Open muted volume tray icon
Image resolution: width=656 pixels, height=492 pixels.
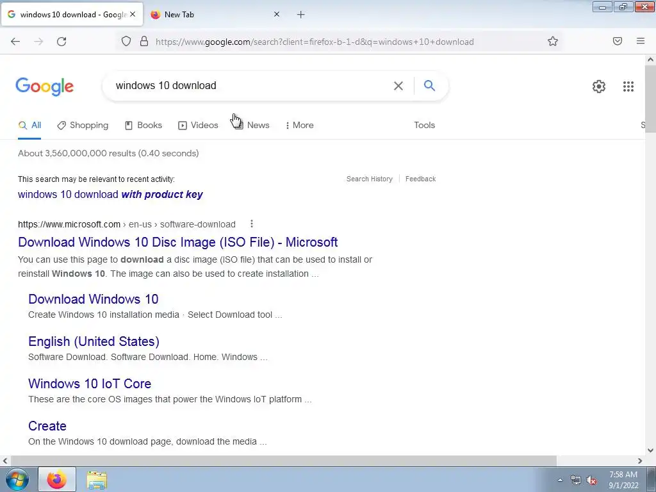(x=591, y=480)
